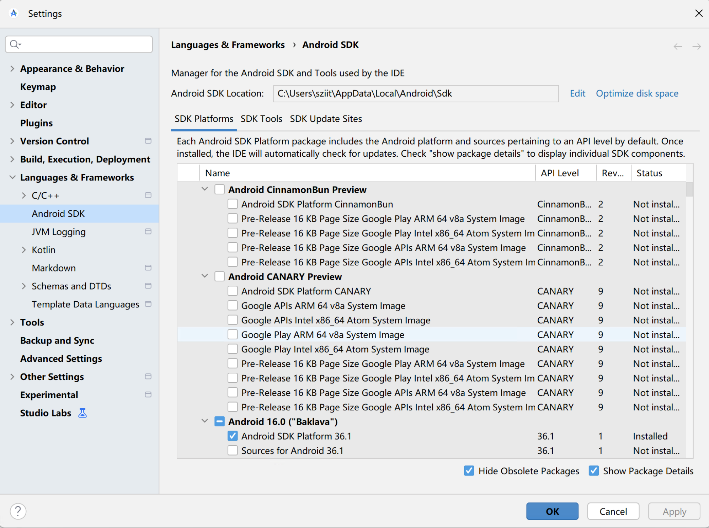Expand the Kotlin node

[x=24, y=250]
